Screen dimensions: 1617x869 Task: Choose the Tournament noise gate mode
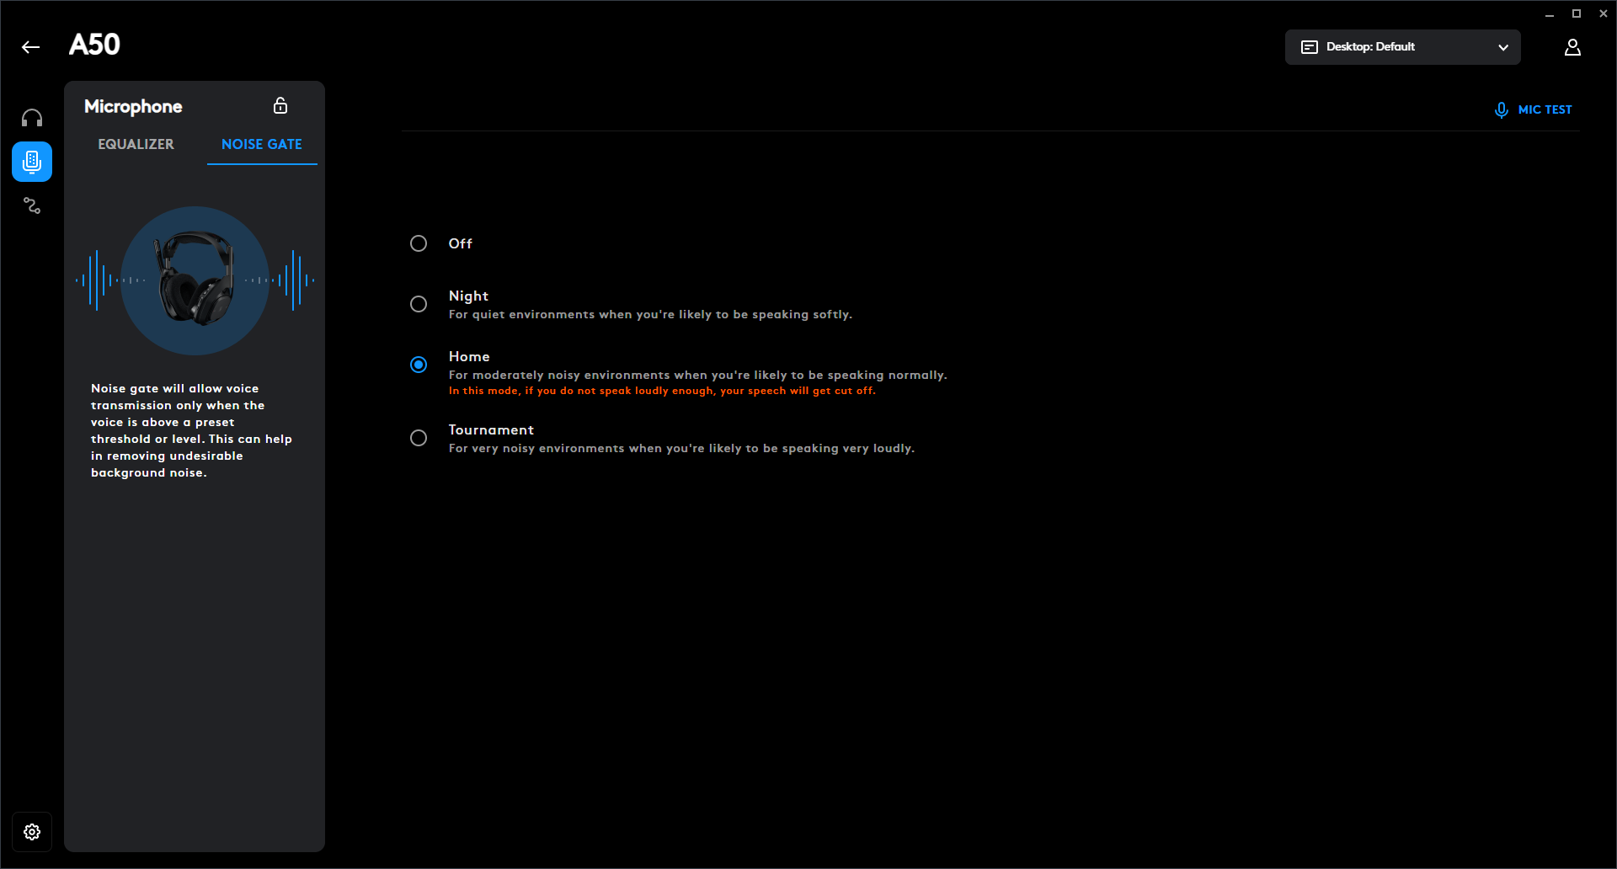[419, 438]
